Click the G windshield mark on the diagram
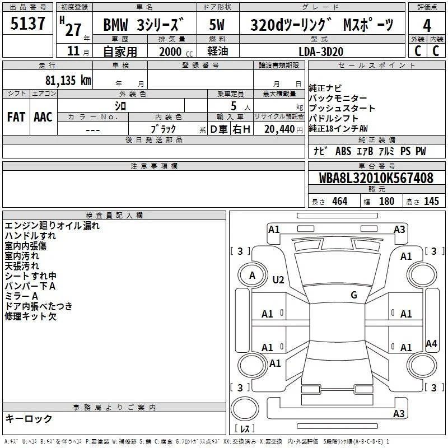This screenshot has height=448, width=448. click(354, 295)
